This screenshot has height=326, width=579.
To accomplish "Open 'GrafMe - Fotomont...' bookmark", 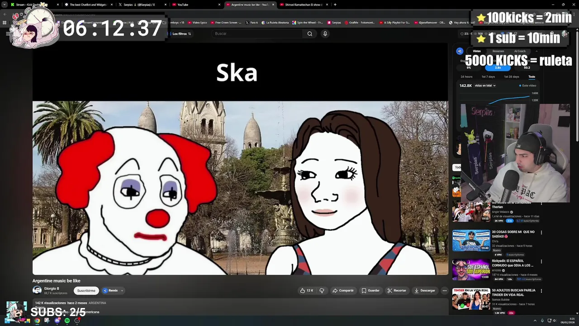I will tap(360, 23).
